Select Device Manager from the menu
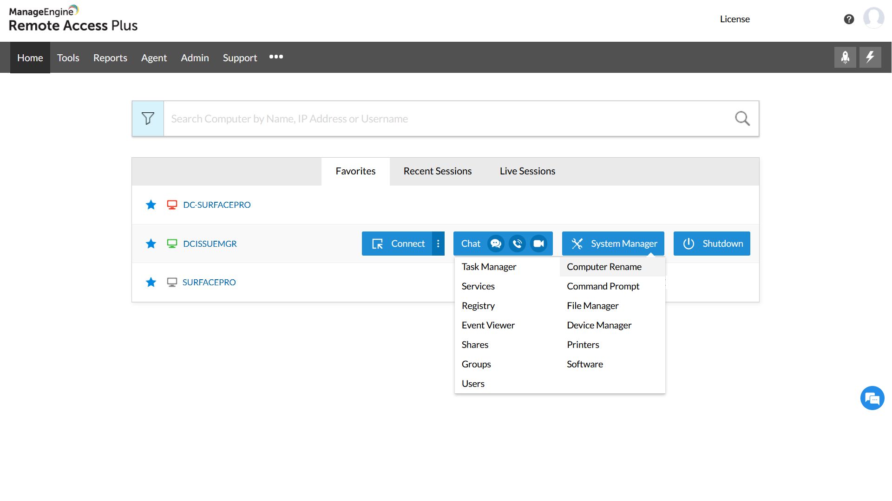Viewport: 892px width, 501px height. tap(599, 325)
